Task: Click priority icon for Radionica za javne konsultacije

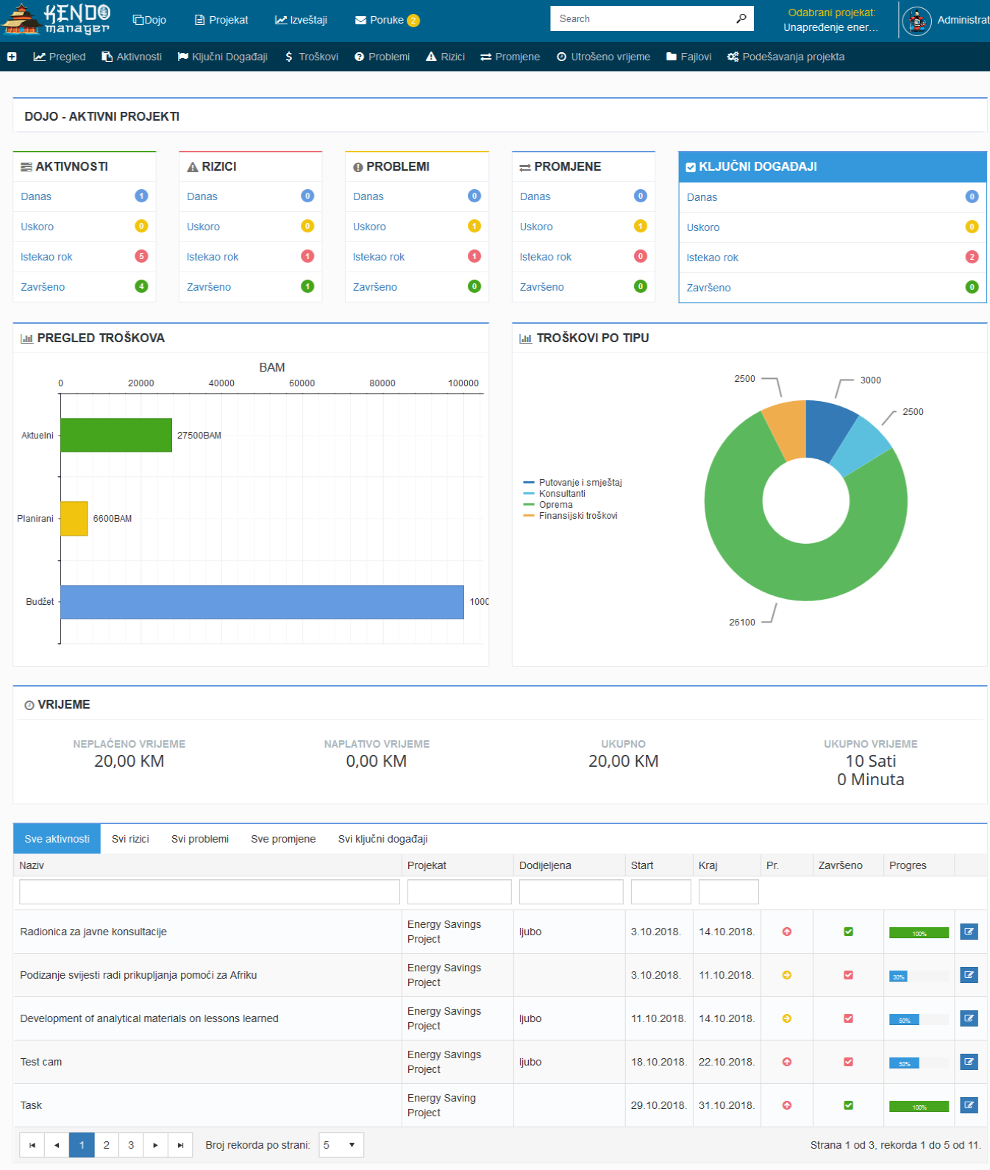Action: pyautogui.click(x=787, y=932)
